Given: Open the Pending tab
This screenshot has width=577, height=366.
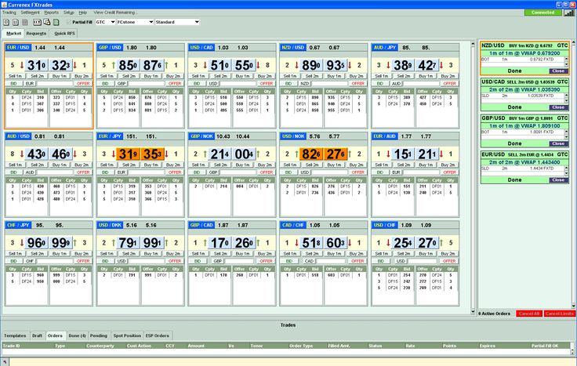Looking at the screenshot, I should tap(99, 336).
